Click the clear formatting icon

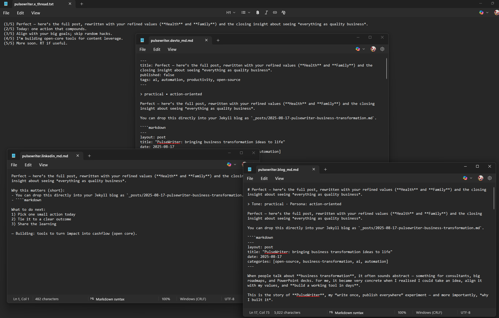pos(283,13)
